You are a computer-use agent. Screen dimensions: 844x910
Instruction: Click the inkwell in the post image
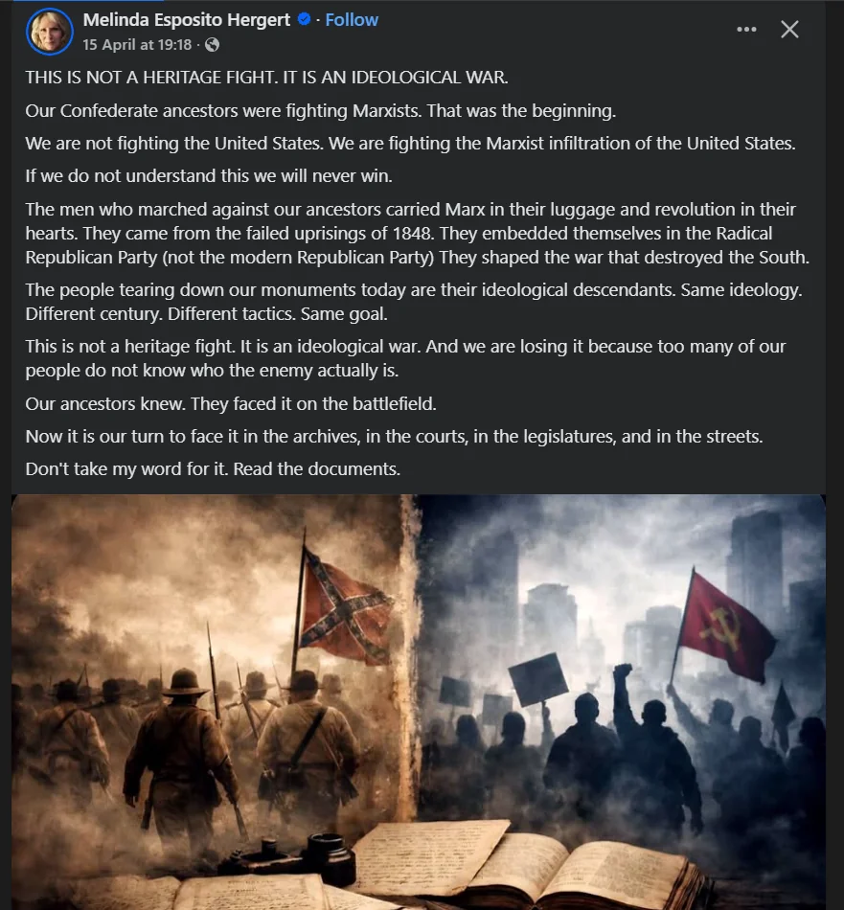pyautogui.click(x=330, y=856)
